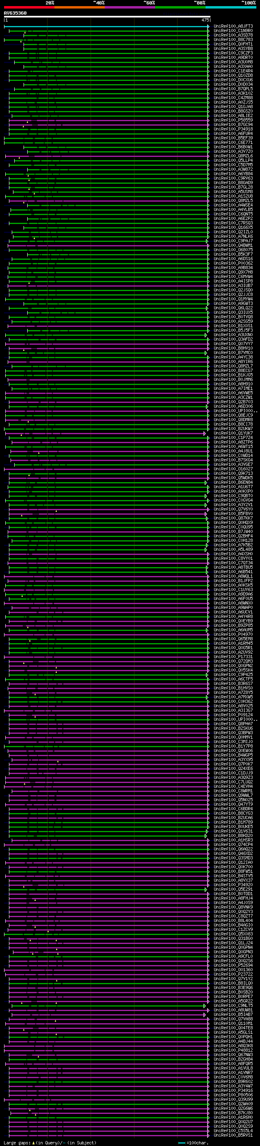Click the orange ~40% identity legend segment
Image resolution: width=260 pixels, height=1146 pixels.
tap(80, 7)
